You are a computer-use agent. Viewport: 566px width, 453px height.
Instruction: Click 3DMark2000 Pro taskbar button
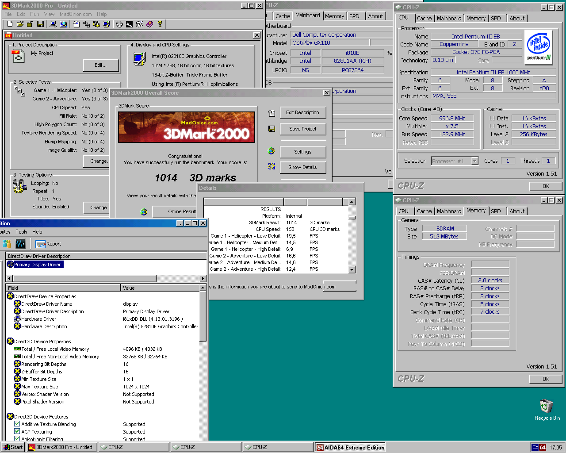click(x=61, y=447)
